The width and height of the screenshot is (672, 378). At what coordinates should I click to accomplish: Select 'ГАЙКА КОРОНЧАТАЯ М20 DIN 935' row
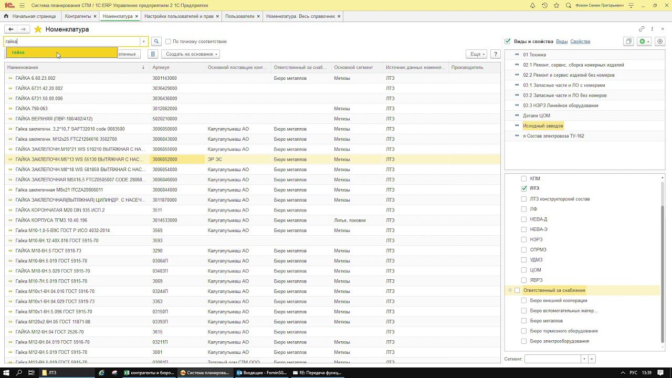[x=60, y=210]
